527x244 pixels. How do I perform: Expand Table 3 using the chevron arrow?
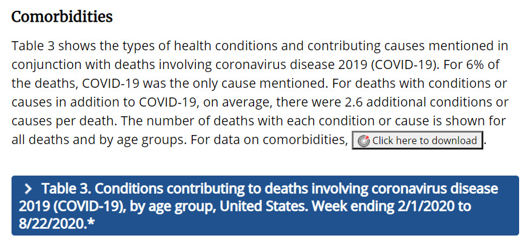click(x=29, y=190)
